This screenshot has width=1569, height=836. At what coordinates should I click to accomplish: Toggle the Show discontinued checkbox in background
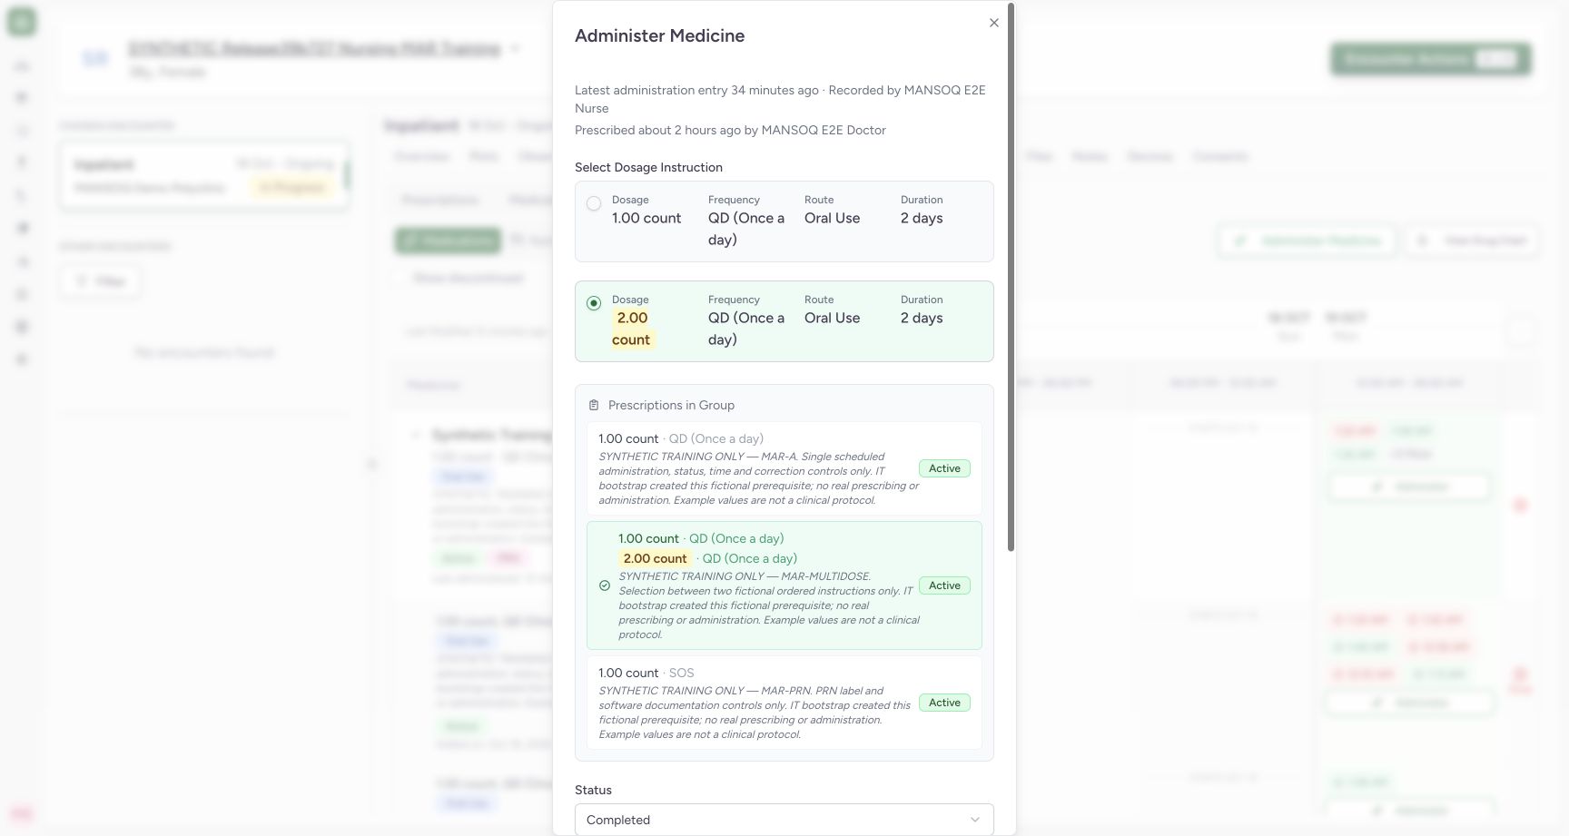coord(400,278)
